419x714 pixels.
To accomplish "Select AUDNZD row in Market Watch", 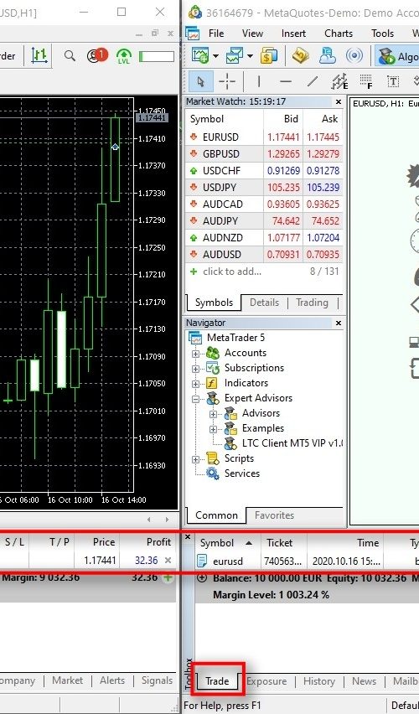I will [264, 238].
